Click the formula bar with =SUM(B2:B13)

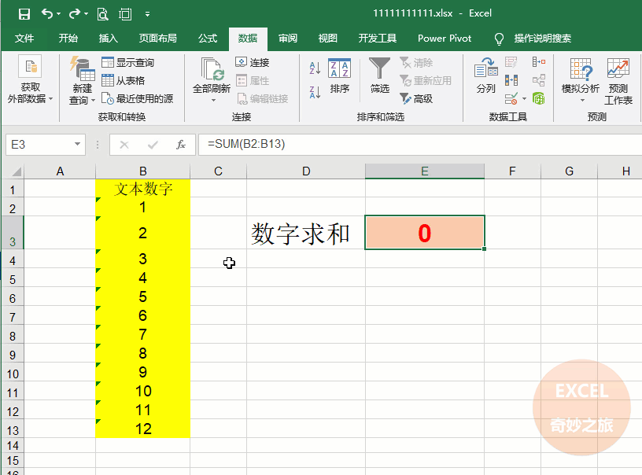(x=419, y=145)
